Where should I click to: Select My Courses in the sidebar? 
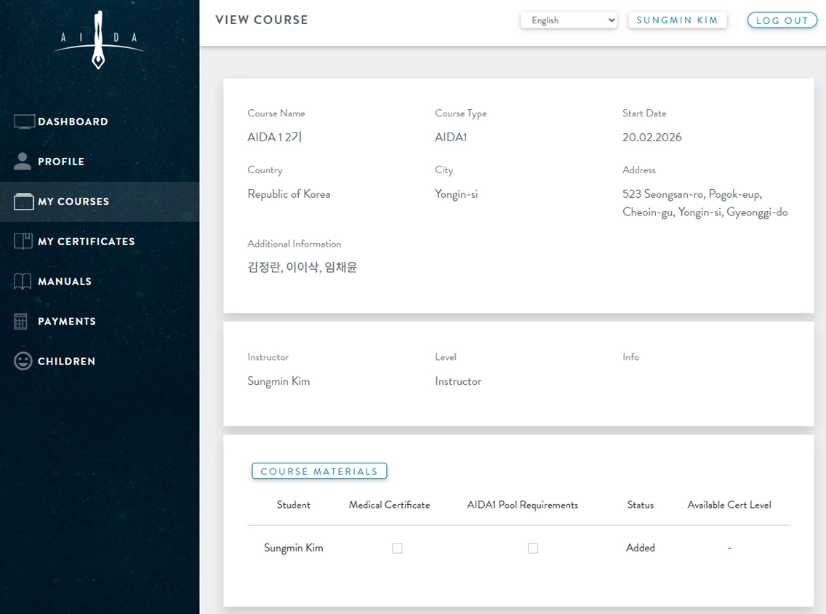(x=100, y=202)
